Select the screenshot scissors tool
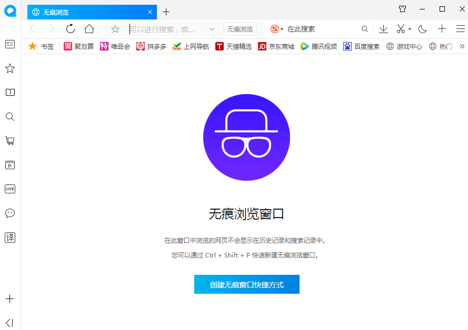 (400, 28)
